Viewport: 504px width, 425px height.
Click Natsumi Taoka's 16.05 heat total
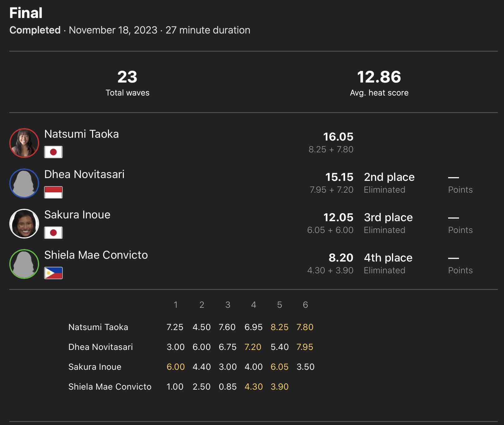click(x=338, y=137)
